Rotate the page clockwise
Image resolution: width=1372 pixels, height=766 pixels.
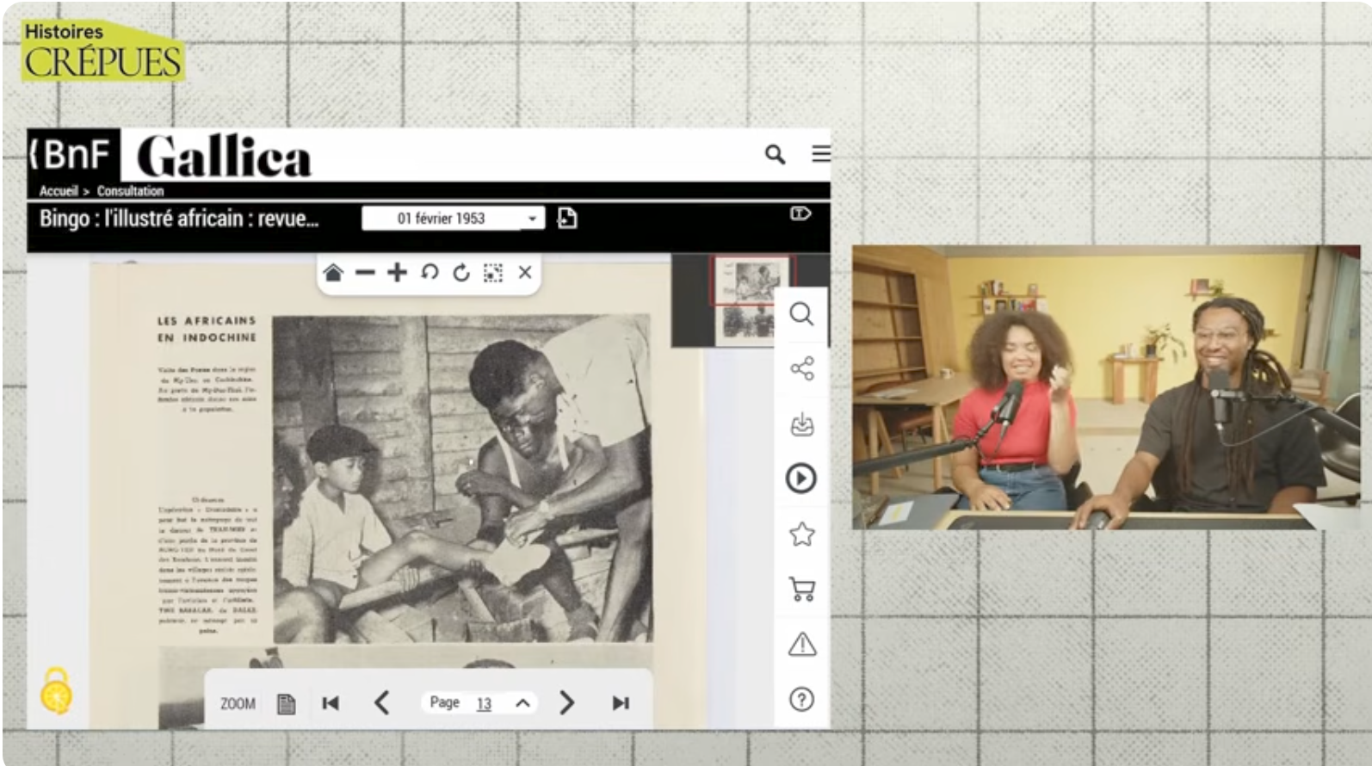click(461, 273)
